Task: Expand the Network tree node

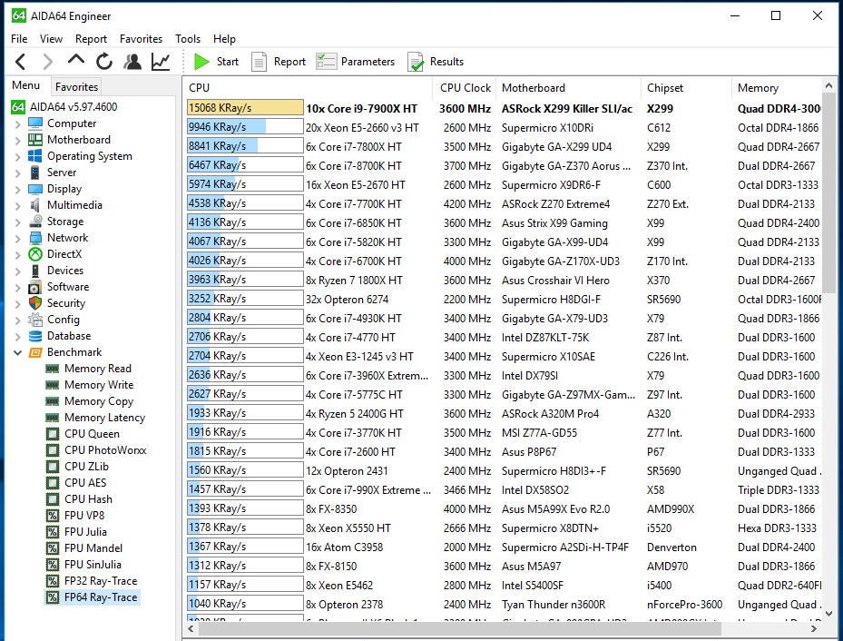Action: tap(18, 238)
